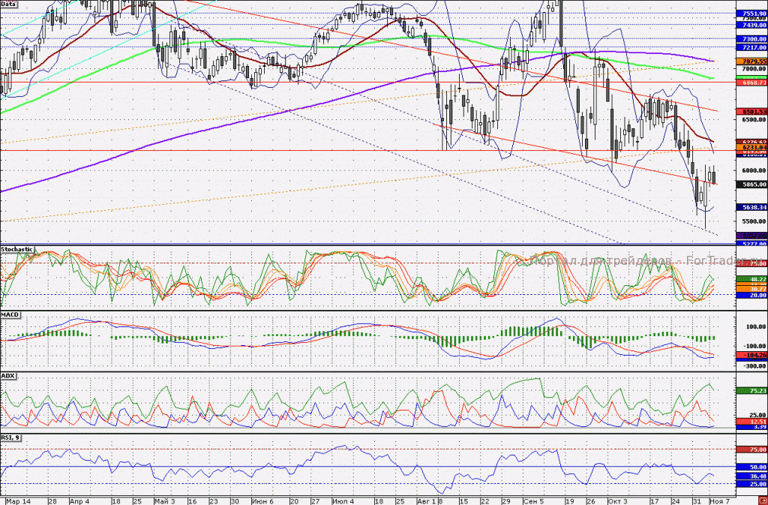Viewport: 768px width, 505px height.
Task: Click the green 75.23 ADX value tag
Action: tap(751, 391)
